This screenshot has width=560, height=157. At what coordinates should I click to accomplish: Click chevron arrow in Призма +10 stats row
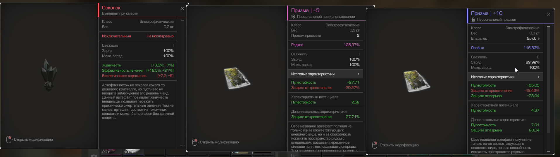tap(538, 77)
